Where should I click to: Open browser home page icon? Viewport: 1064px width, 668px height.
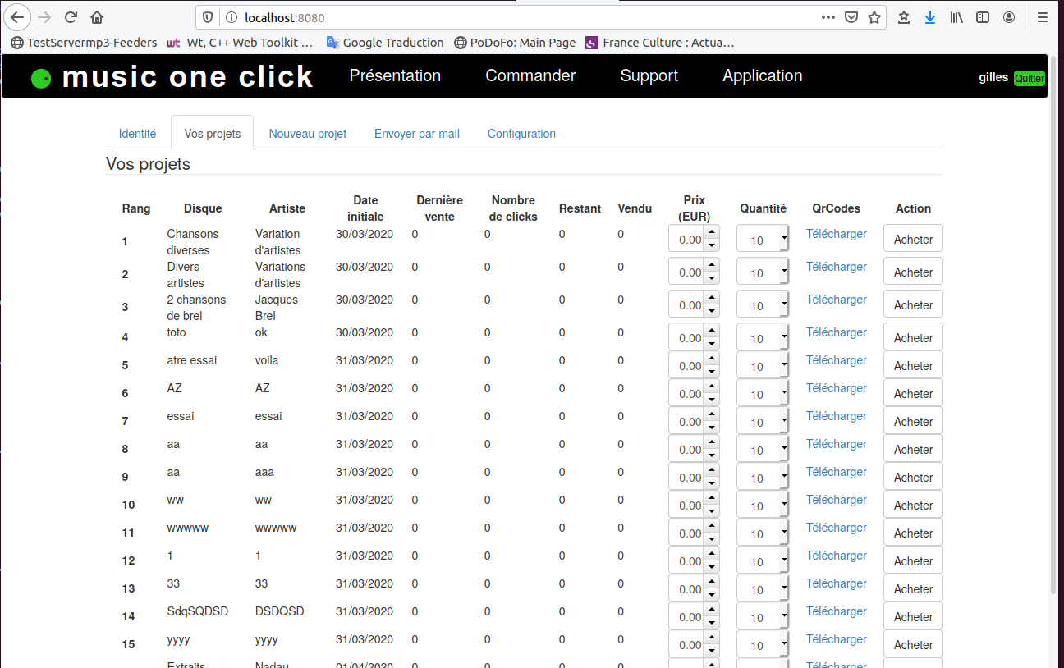(x=97, y=17)
